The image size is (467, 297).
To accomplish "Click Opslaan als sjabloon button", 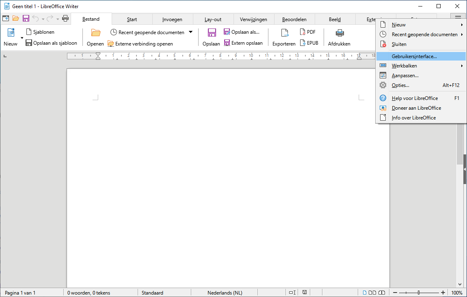I will coord(51,43).
